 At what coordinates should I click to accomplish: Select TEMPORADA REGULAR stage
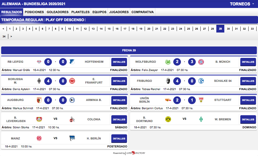click(x=22, y=20)
